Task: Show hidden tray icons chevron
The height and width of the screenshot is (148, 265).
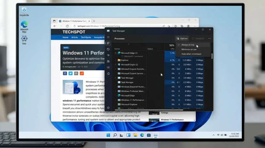Action: 214,135
